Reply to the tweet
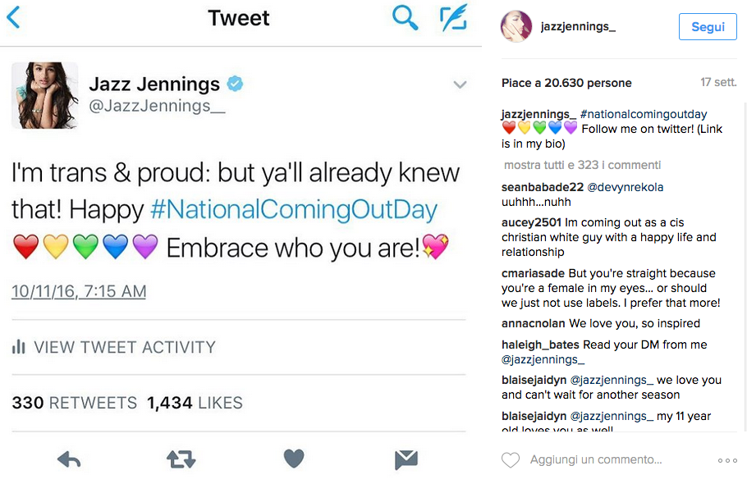Screen dimensions: 747x484 point(69,459)
